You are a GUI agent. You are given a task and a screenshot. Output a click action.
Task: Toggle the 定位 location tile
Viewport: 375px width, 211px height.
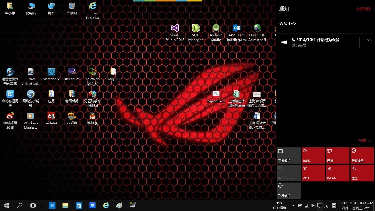(x=362, y=173)
